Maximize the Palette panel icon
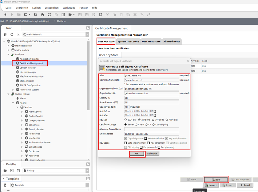The image size is (258, 192). (88, 164)
